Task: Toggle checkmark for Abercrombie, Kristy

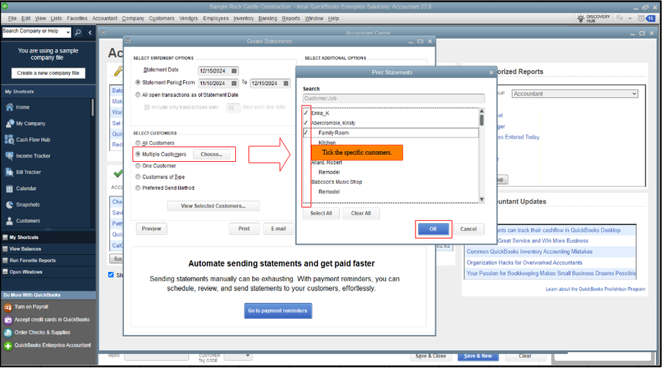Action: [x=306, y=123]
